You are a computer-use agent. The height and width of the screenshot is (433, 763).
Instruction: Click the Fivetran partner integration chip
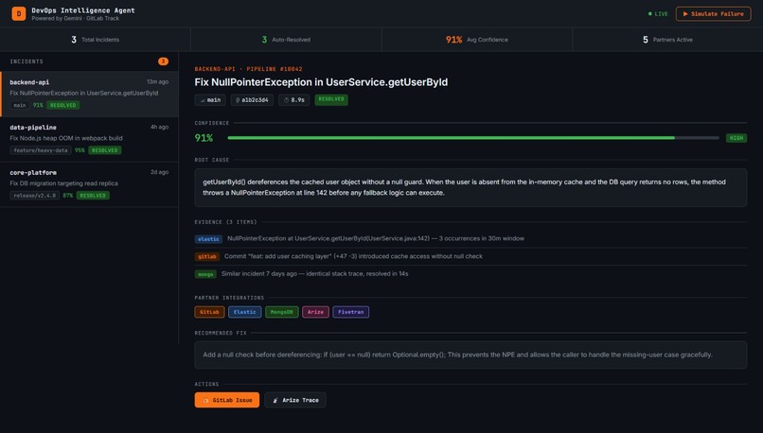click(351, 312)
